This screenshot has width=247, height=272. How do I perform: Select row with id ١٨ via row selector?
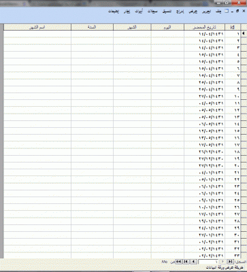coord(244,152)
